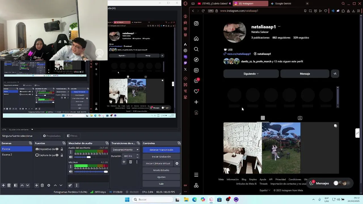This screenshot has width=363, height=204.
Task: Toggle lock on Dispositivo de source
Action: pyautogui.click(x=62, y=149)
